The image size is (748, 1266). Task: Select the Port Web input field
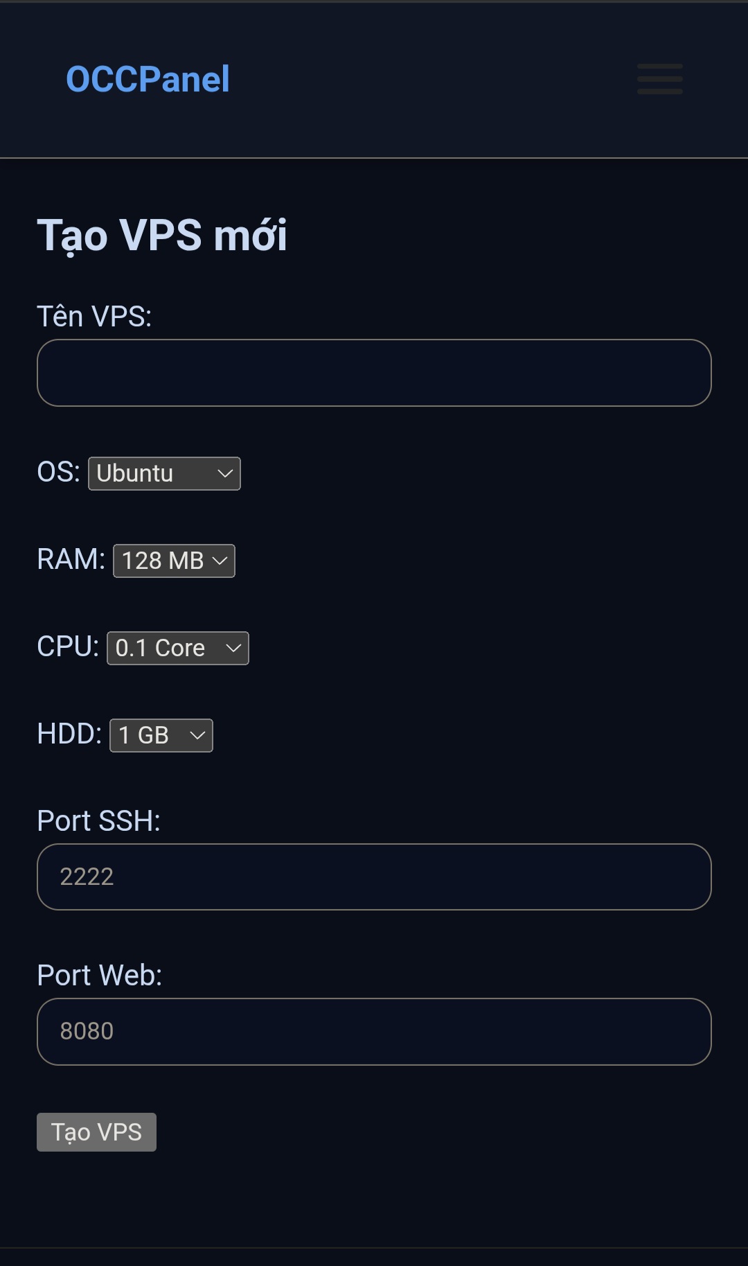coord(374,1031)
